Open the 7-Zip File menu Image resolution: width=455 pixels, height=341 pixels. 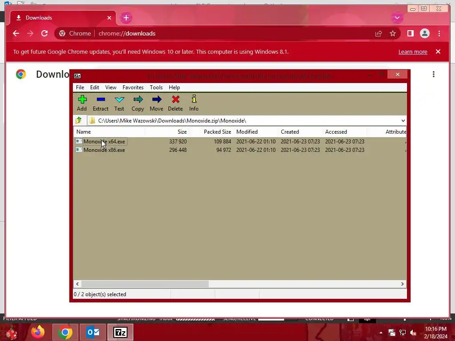pyautogui.click(x=80, y=87)
